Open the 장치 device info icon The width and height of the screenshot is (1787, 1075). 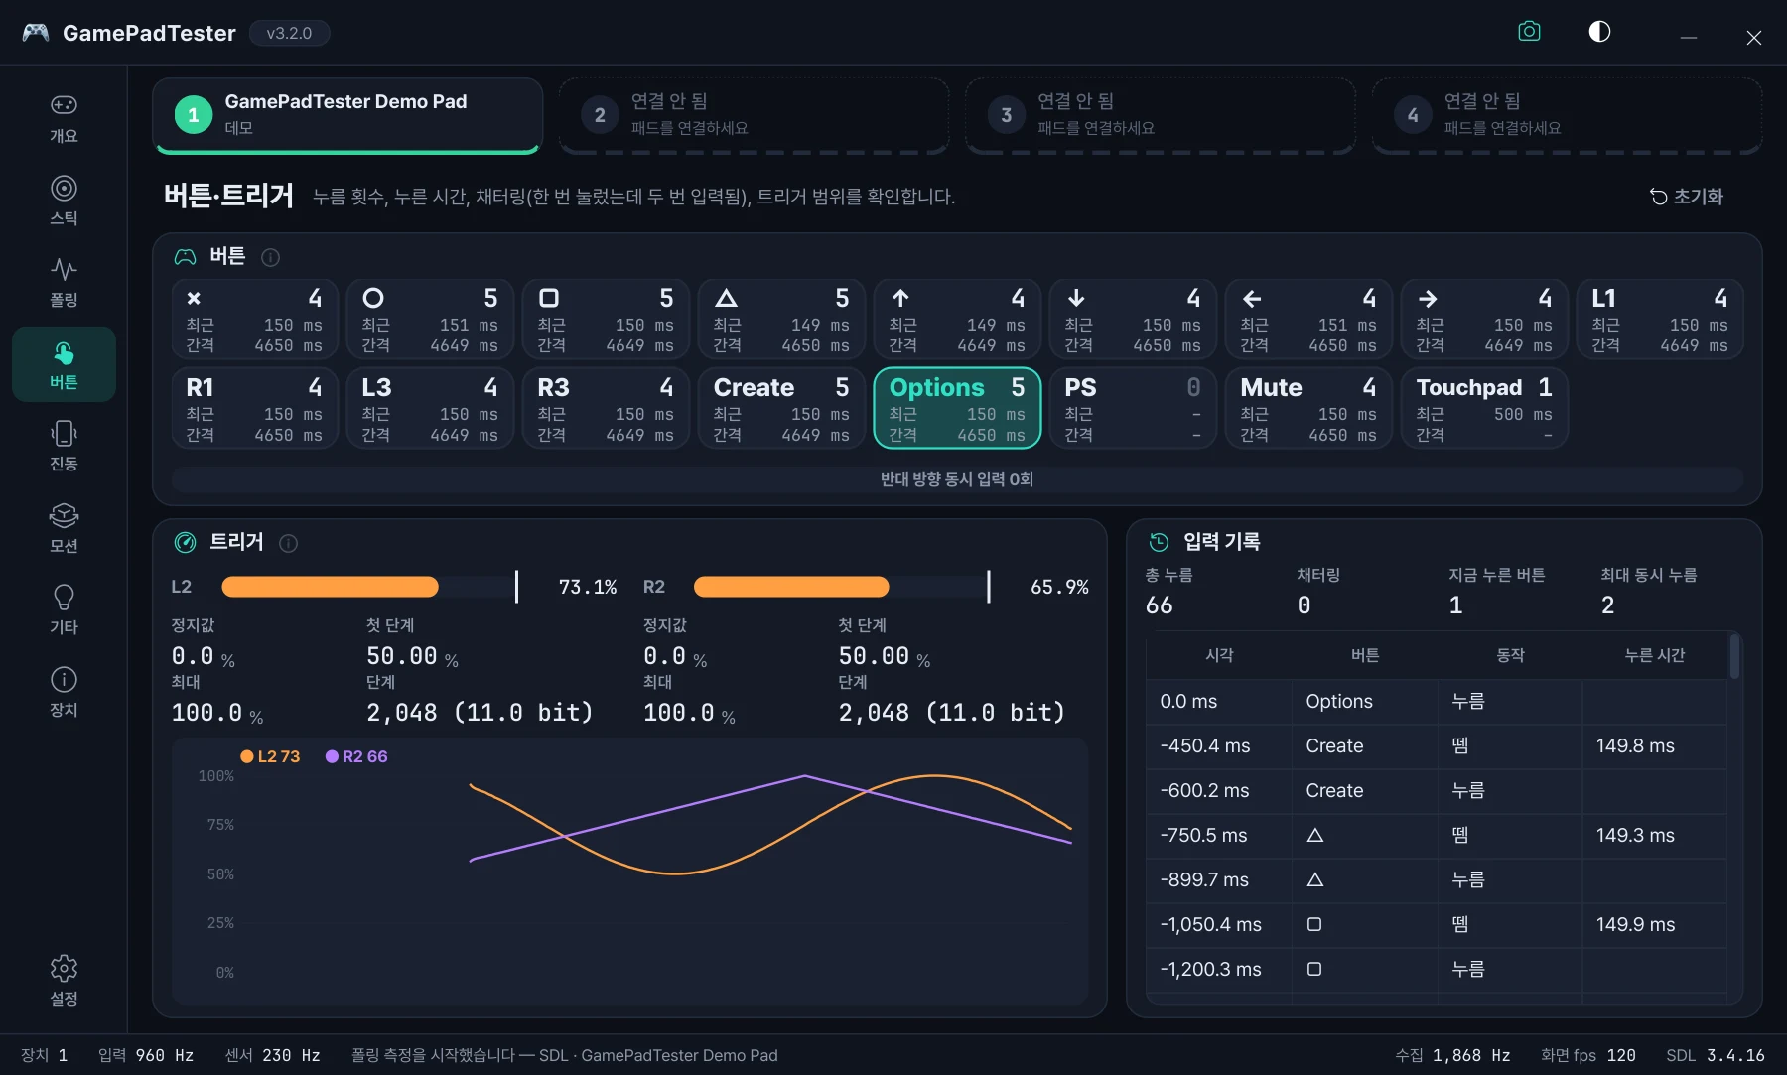64,692
